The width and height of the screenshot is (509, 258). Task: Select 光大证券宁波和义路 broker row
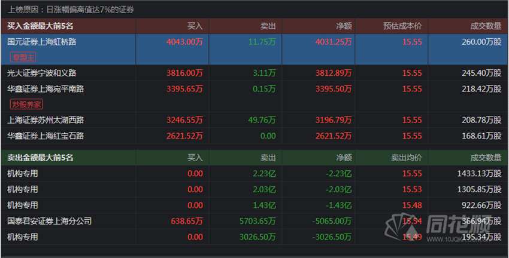coord(41,73)
